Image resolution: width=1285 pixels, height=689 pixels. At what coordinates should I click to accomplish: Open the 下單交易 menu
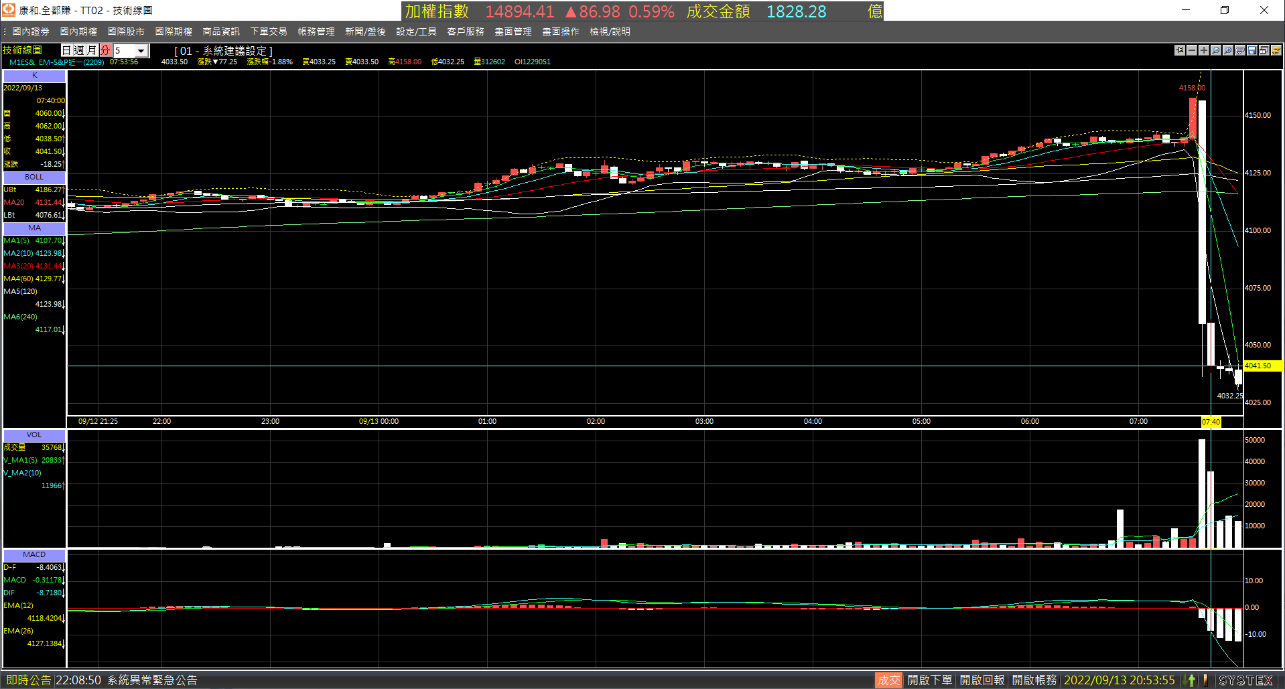269,31
